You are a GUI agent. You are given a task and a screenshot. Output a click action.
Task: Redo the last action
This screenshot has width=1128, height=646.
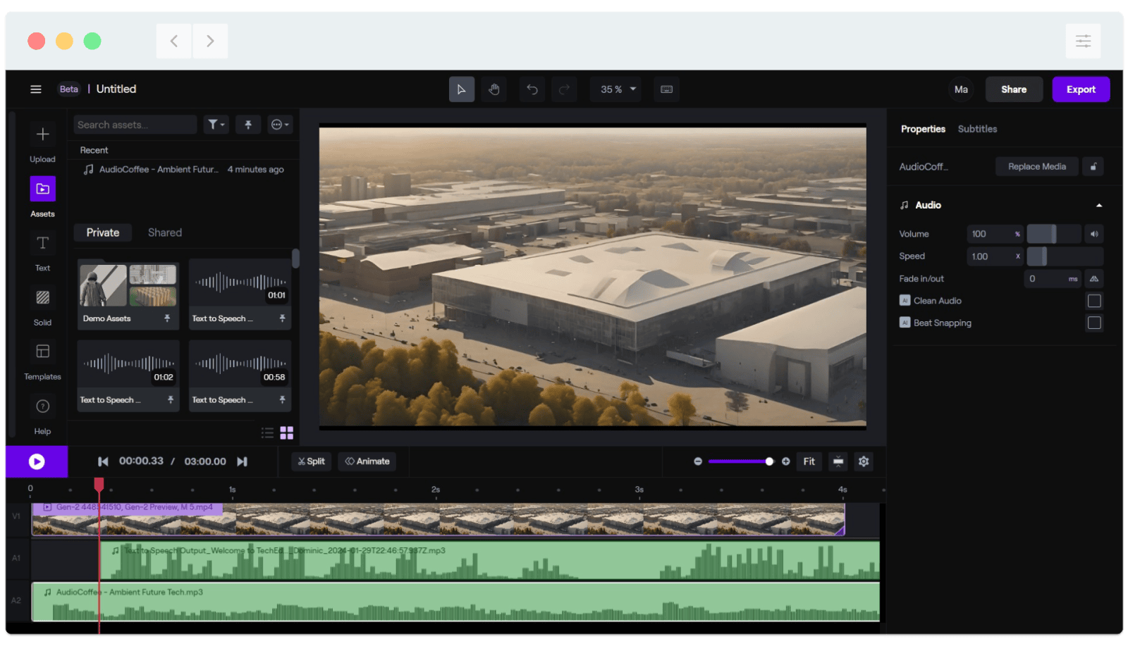(x=564, y=89)
